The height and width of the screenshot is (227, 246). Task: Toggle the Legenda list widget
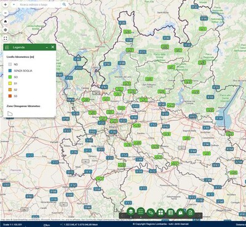[x=141, y=212]
